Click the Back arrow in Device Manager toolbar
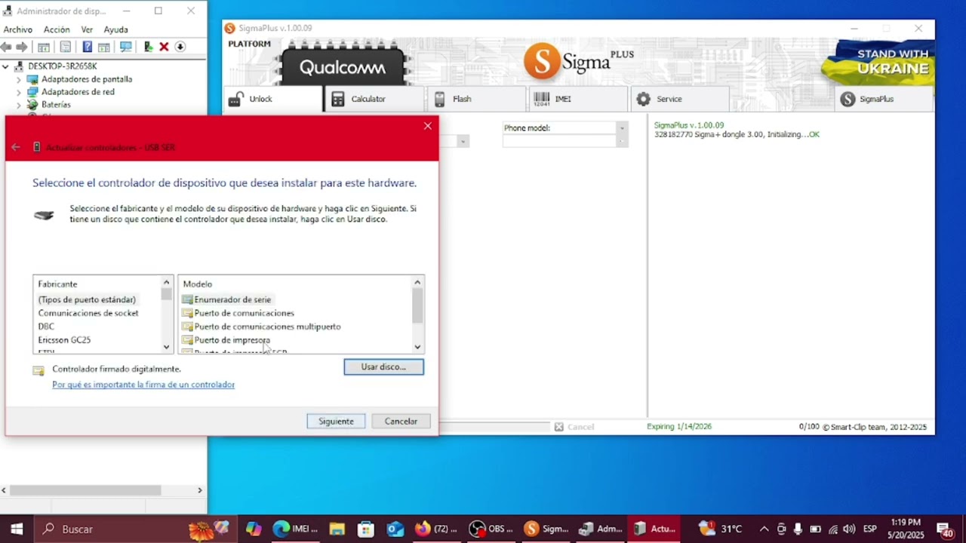Viewport: 966px width, 543px height. [x=7, y=47]
